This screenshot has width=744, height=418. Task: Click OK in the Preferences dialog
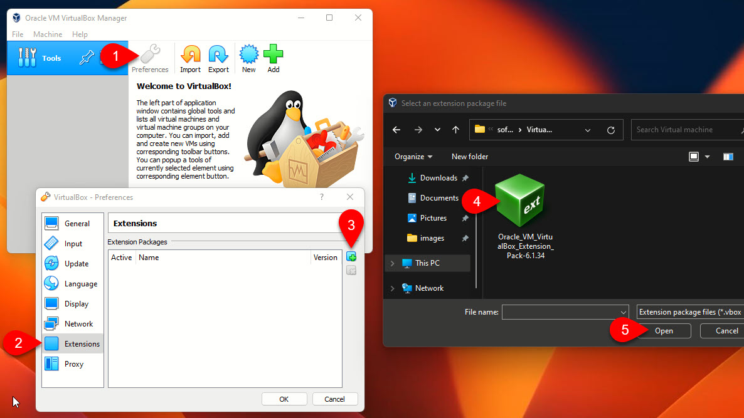(x=284, y=399)
